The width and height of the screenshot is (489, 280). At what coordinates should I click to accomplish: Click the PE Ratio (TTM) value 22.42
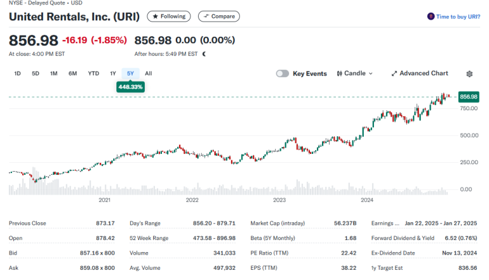point(349,253)
